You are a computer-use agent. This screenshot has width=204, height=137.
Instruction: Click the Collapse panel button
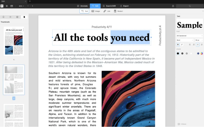pyautogui.click(x=182, y=124)
